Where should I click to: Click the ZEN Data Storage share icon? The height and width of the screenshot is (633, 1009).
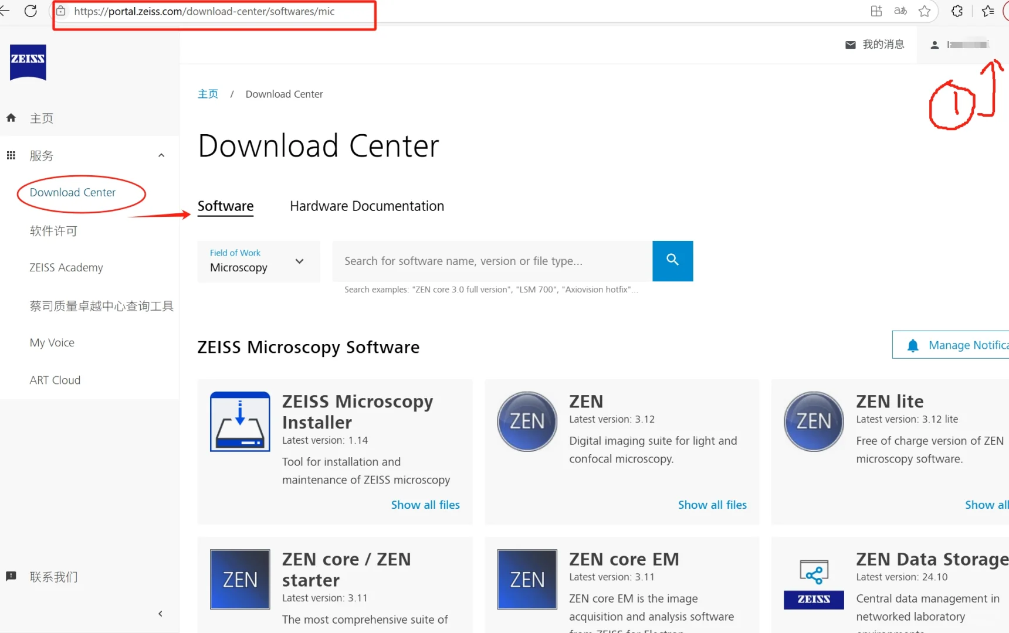[814, 572]
